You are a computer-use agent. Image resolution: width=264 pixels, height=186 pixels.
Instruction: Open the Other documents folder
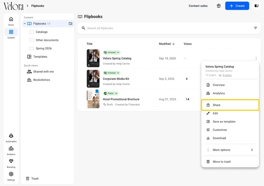pos(44,40)
